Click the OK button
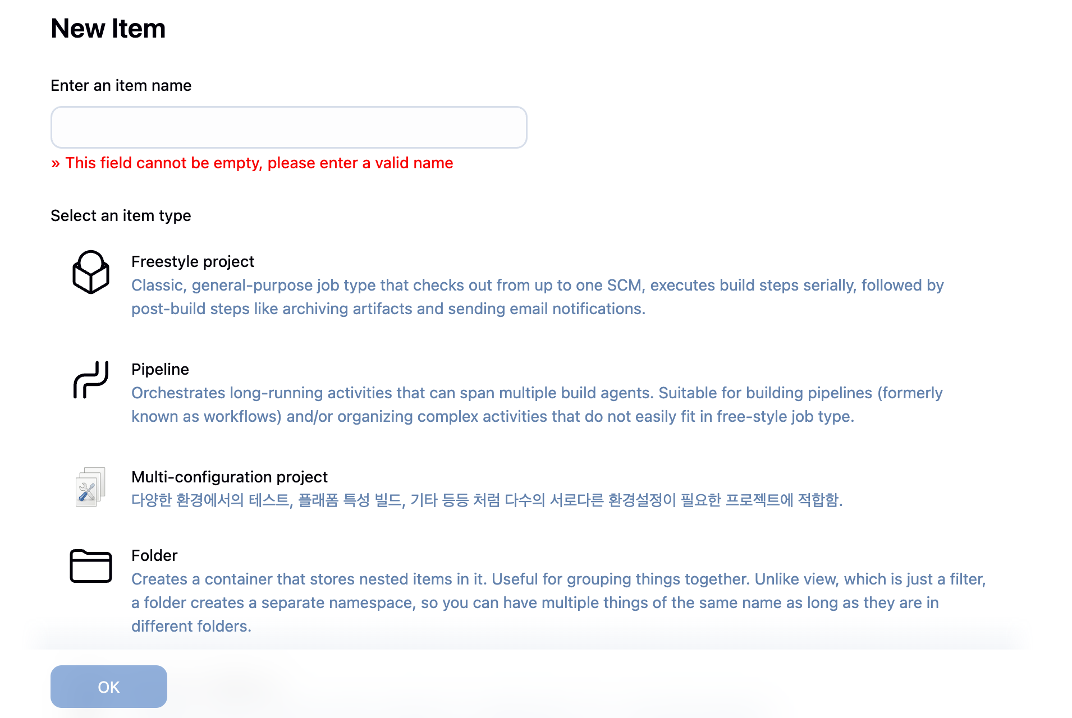The image size is (1072, 718). (109, 687)
